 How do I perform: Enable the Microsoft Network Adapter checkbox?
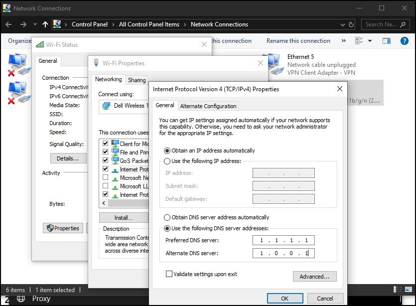coord(105,177)
